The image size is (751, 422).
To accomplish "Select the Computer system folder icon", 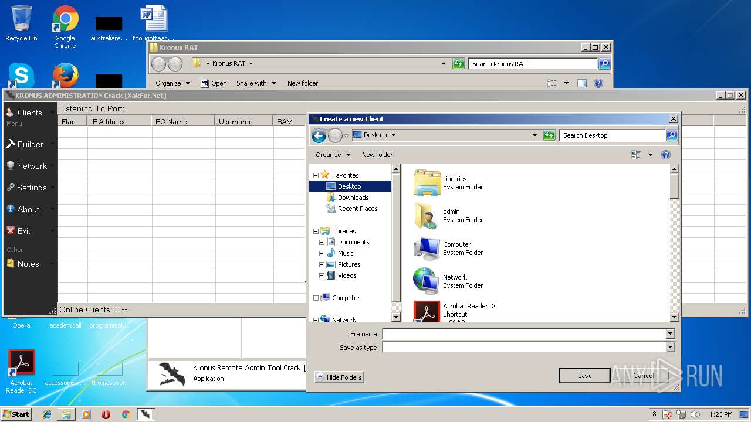I will pos(427,249).
